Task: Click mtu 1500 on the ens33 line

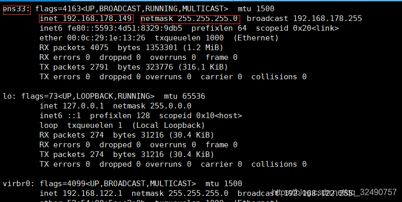Action: click(x=256, y=9)
